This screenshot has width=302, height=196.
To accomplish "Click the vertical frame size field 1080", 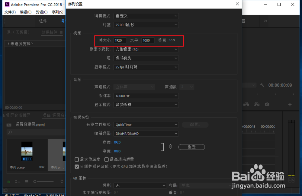I will (148, 40).
